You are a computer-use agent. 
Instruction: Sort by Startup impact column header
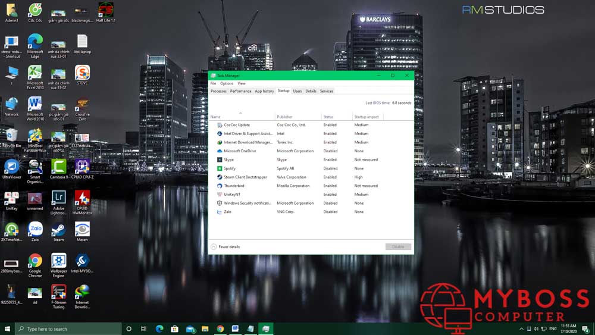coord(368,117)
